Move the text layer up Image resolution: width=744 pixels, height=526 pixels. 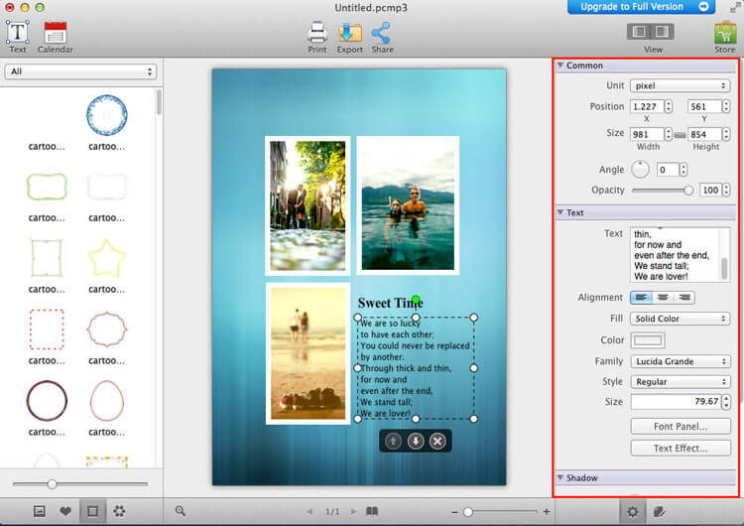point(393,442)
